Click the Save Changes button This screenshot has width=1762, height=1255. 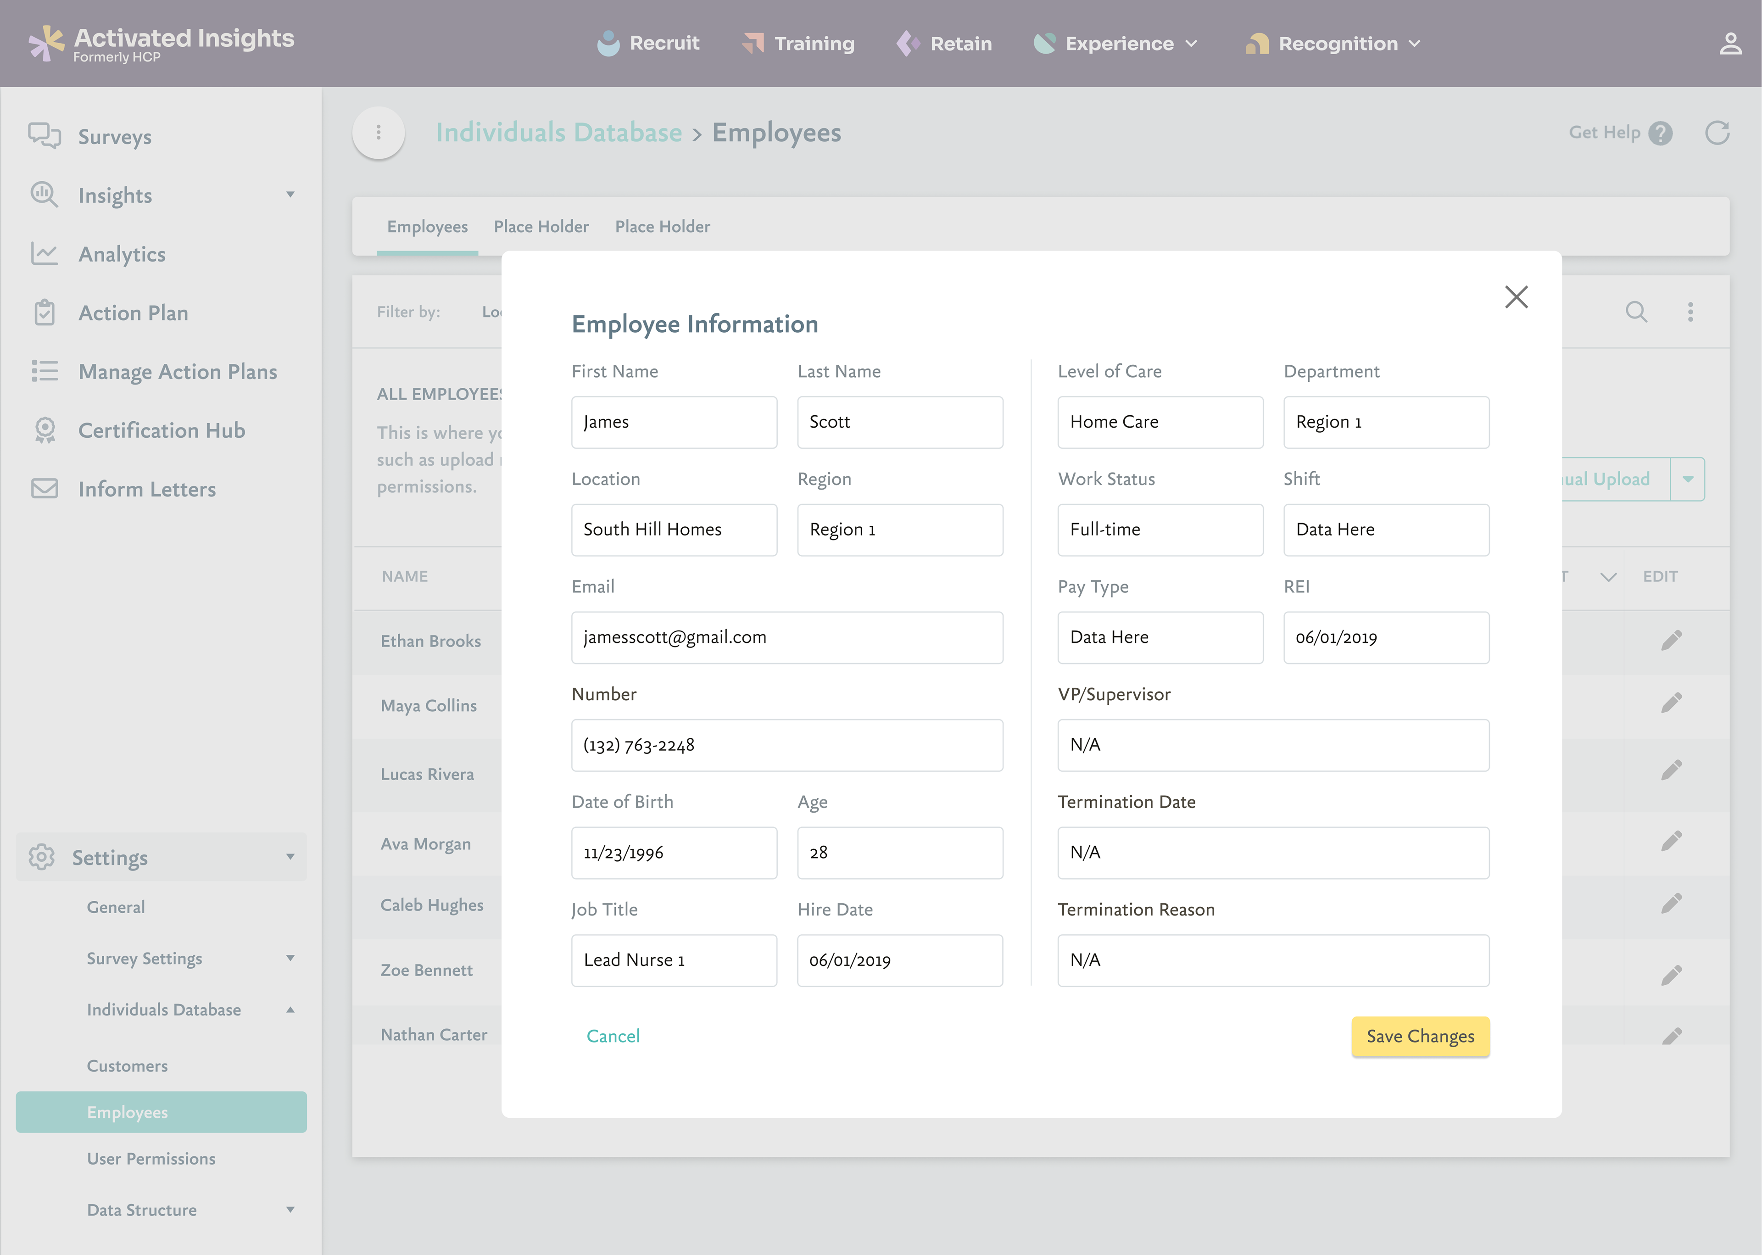pos(1420,1036)
